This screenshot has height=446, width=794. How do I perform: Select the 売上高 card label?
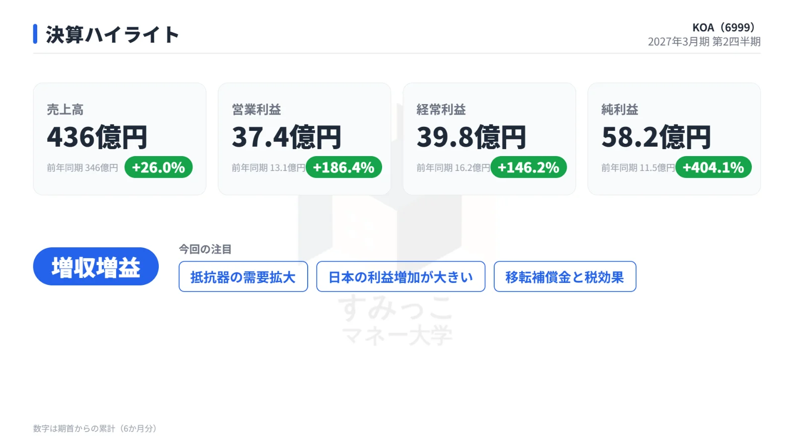pyautogui.click(x=65, y=110)
